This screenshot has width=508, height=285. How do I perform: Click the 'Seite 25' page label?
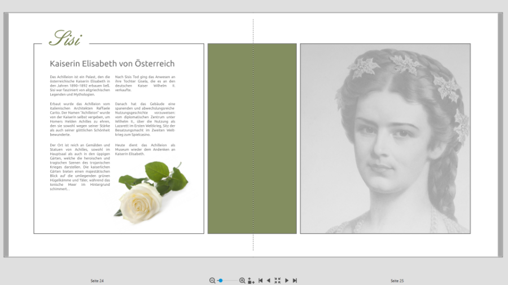point(397,280)
